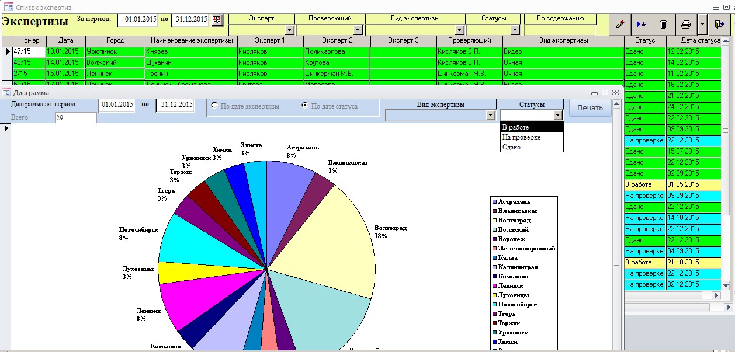Viewport: 735px width, 352px height.
Task: Click the Астрахань legend color swatch
Action: pos(494,201)
